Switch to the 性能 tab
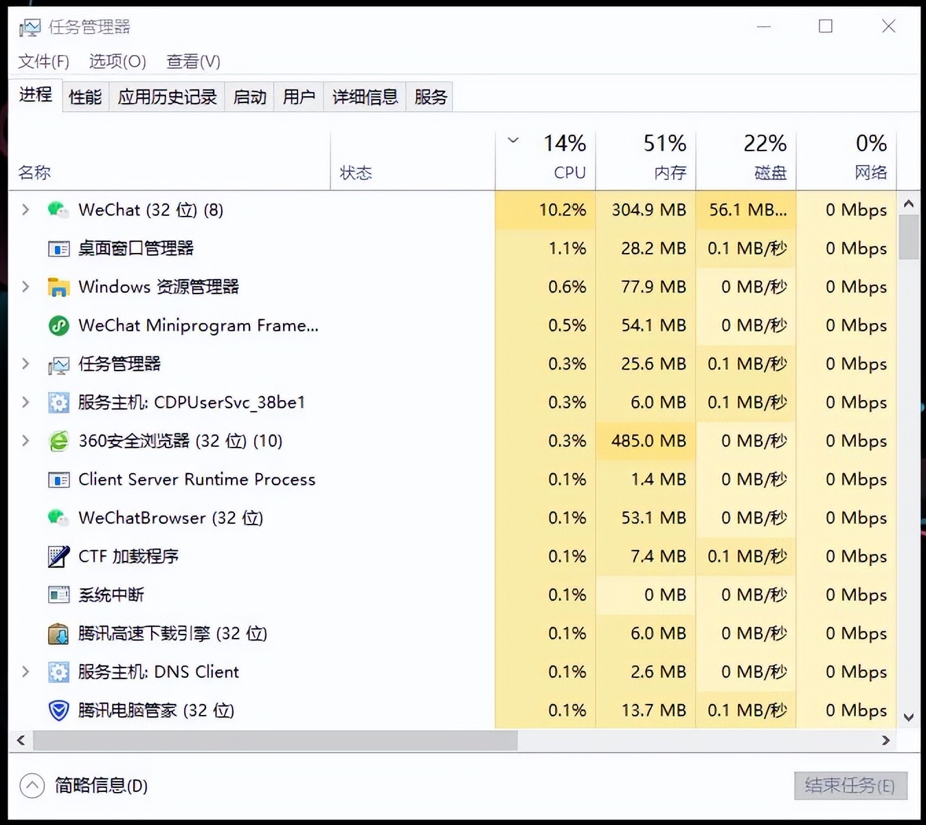The width and height of the screenshot is (926, 825). pyautogui.click(x=84, y=97)
